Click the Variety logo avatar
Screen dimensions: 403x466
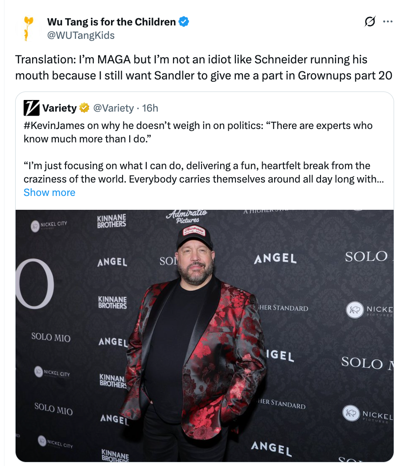tap(32, 108)
